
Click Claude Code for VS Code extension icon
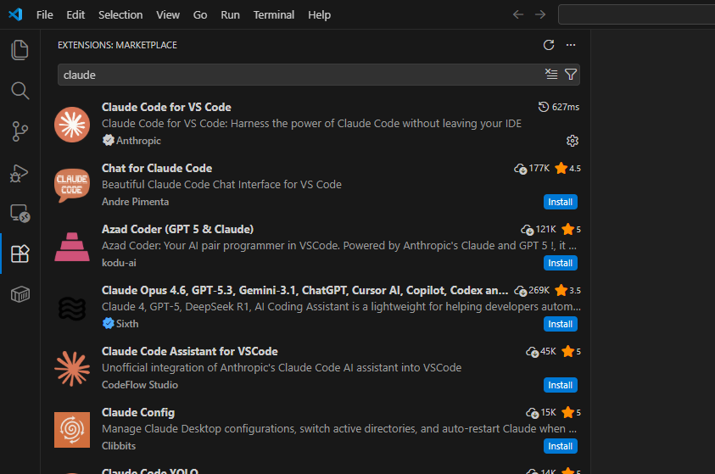(x=72, y=125)
